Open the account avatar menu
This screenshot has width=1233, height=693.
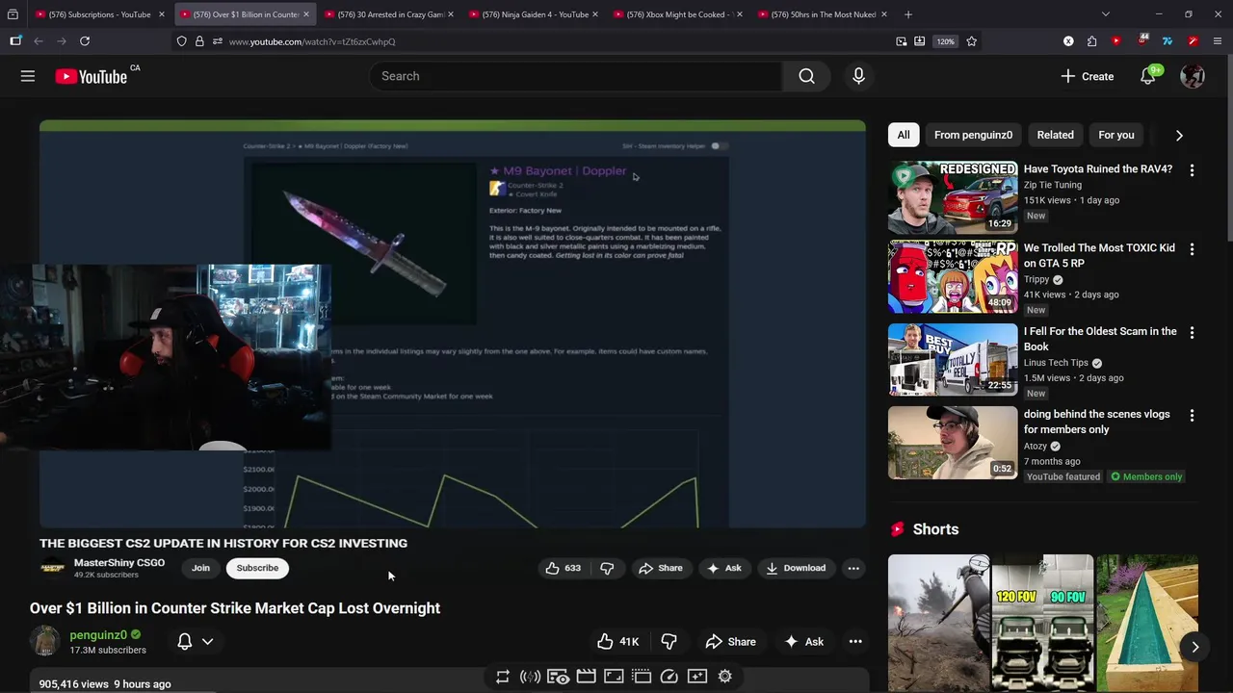tap(1193, 76)
